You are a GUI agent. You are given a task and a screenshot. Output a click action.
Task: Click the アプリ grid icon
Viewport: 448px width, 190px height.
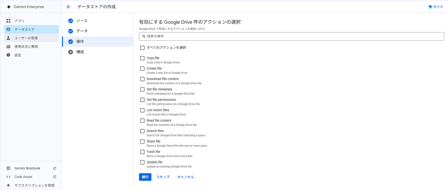pos(8,21)
